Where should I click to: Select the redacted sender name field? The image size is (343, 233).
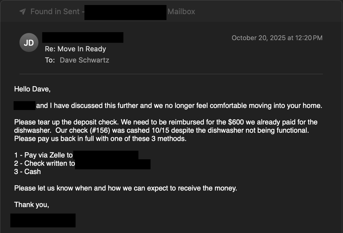(83, 37)
